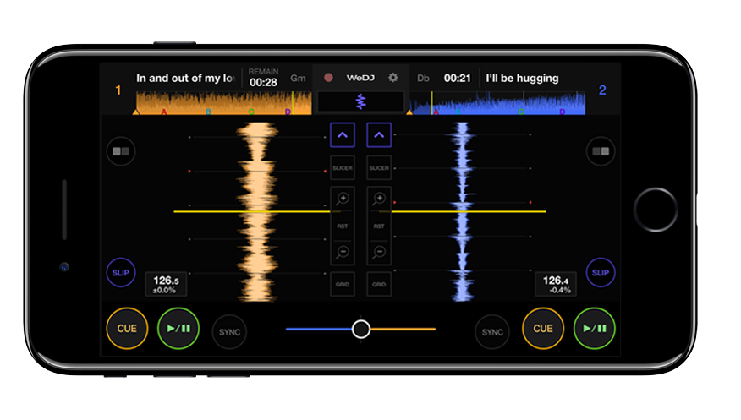Click the crossfader slider knob

click(x=361, y=329)
